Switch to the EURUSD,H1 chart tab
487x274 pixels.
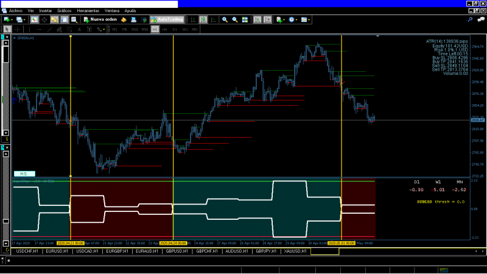[x=57, y=251]
